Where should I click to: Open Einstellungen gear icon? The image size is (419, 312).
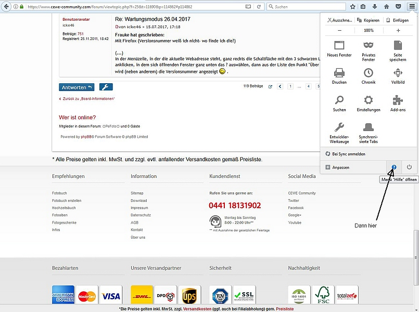click(368, 100)
